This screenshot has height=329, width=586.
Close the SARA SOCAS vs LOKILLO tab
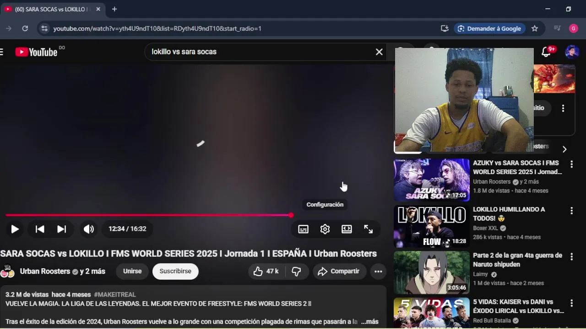click(x=98, y=9)
